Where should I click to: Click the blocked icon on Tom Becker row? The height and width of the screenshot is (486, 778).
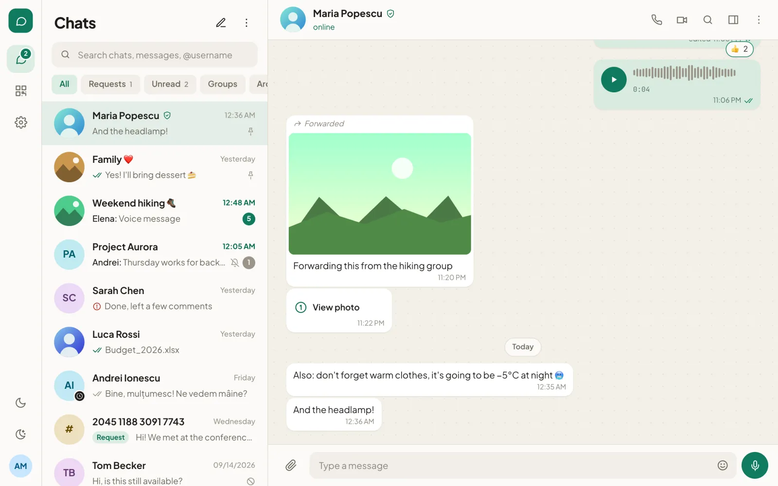click(x=250, y=481)
